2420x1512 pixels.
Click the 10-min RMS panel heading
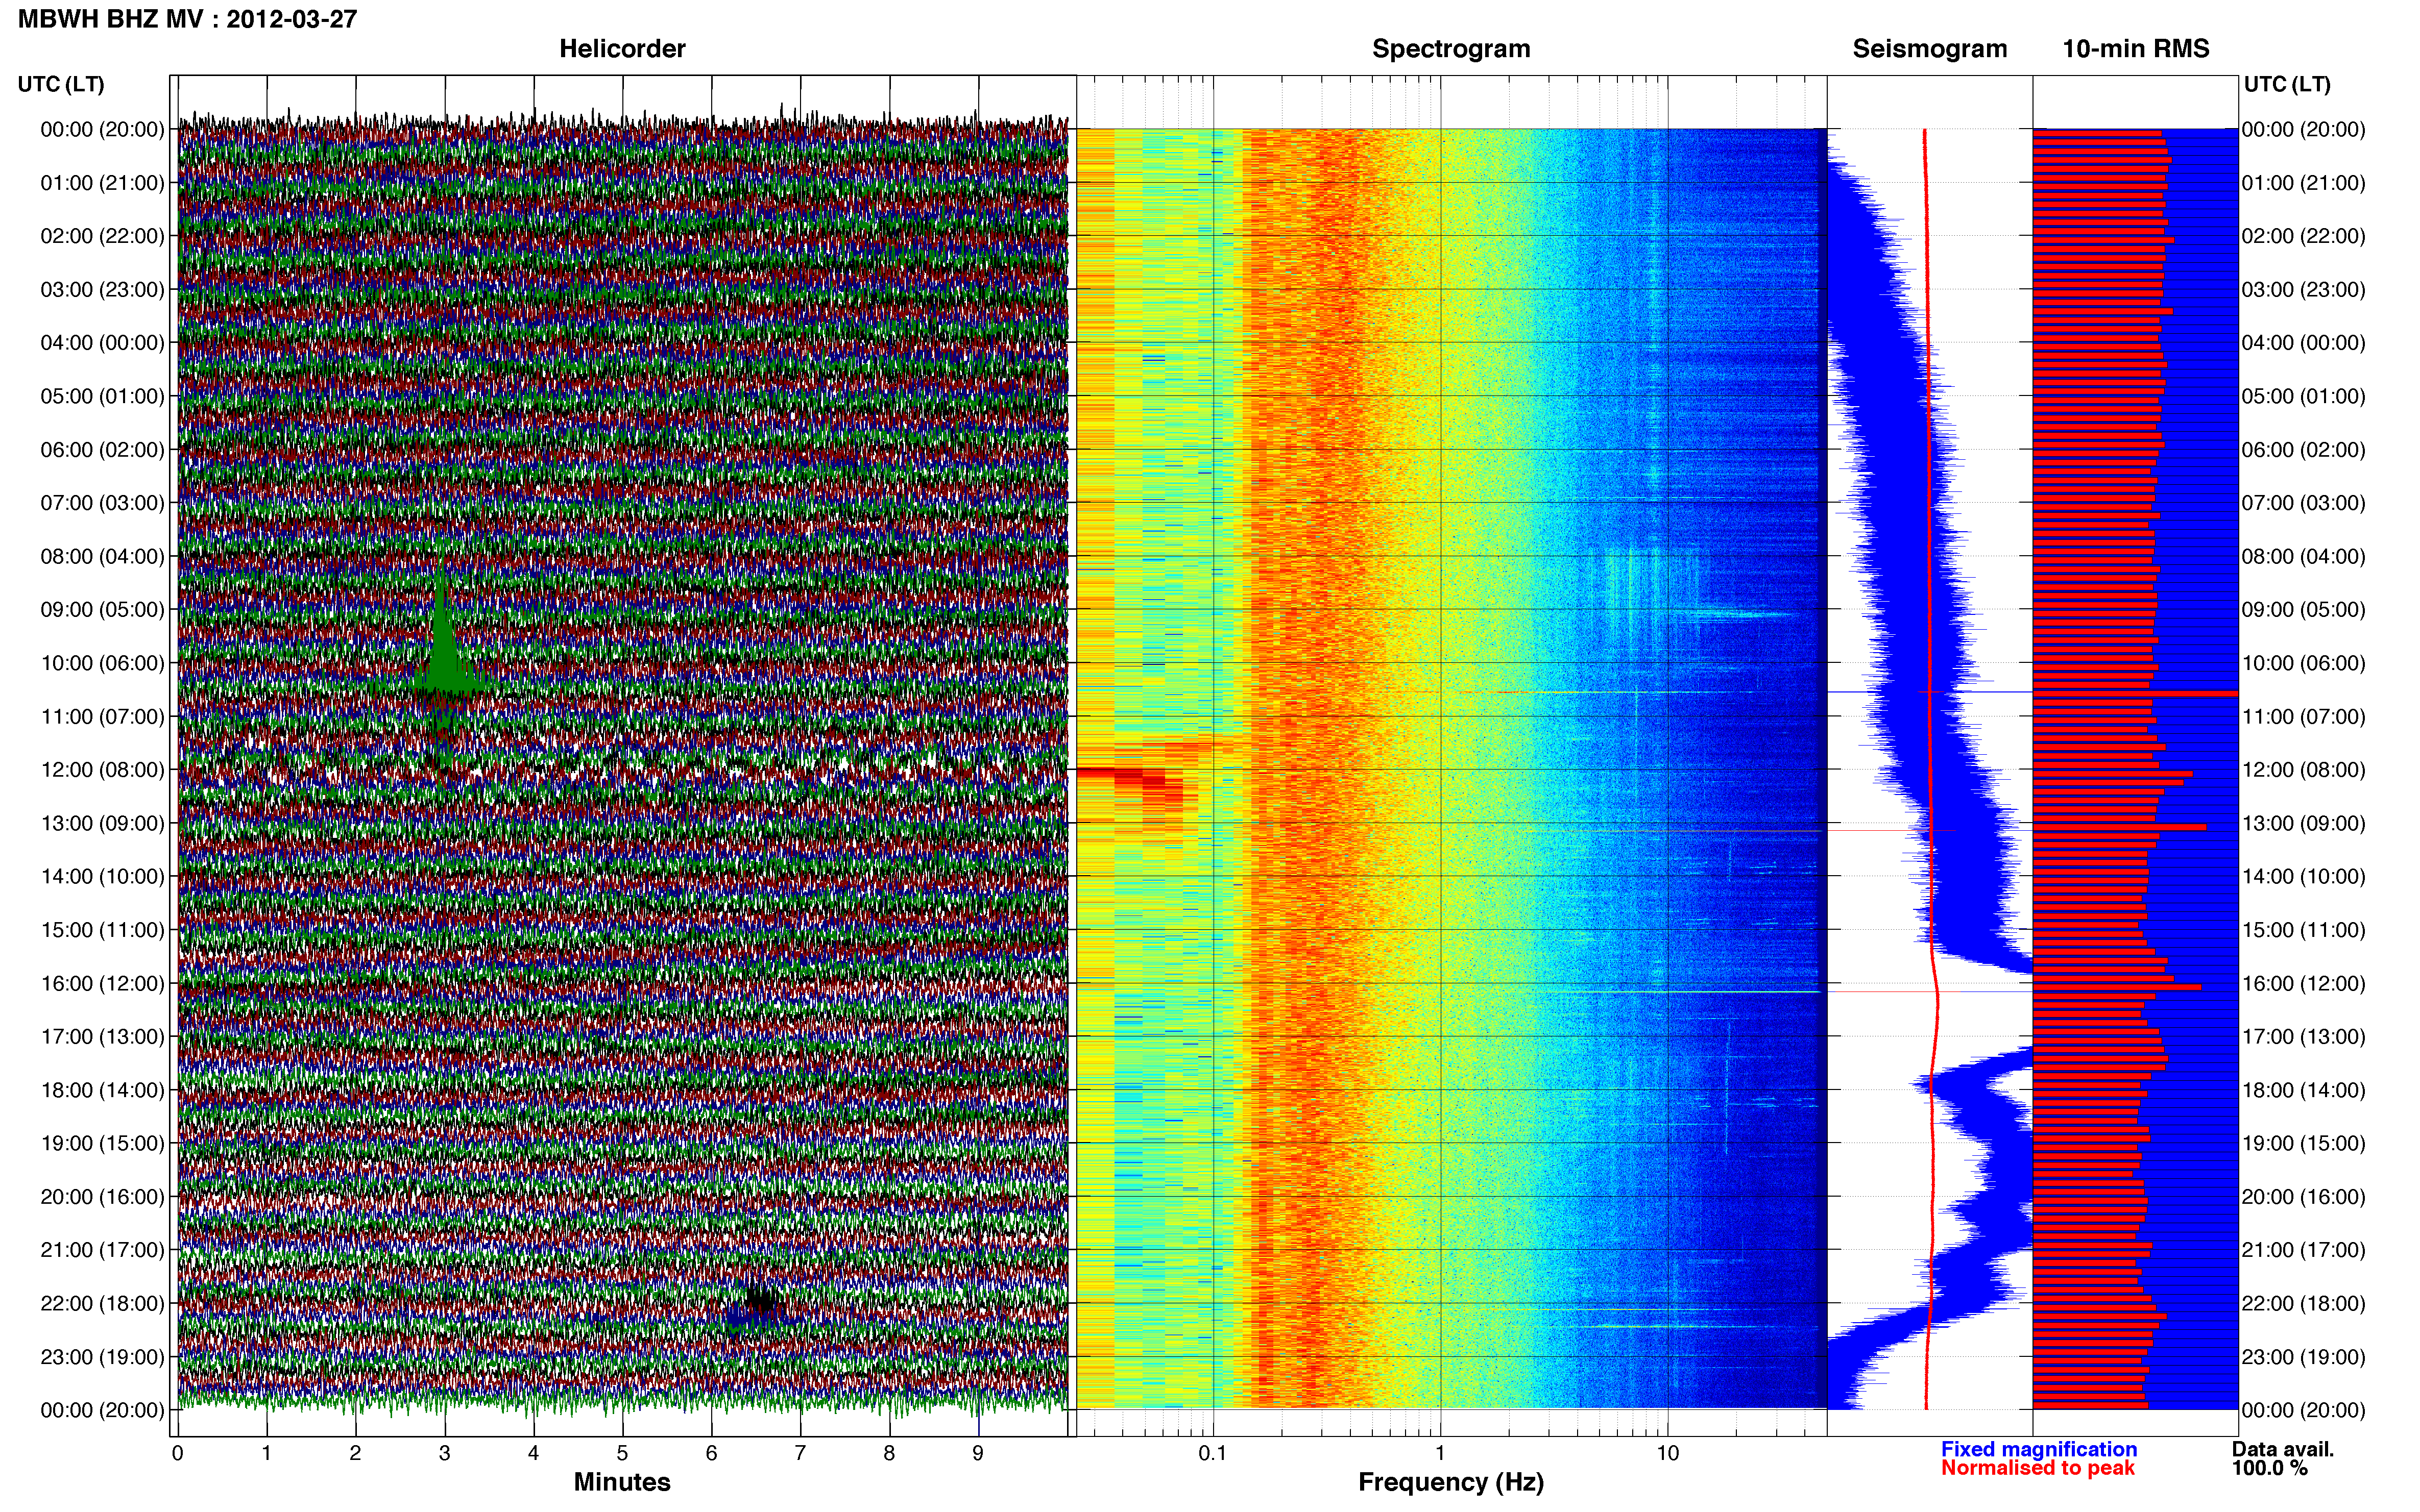tap(2135, 49)
